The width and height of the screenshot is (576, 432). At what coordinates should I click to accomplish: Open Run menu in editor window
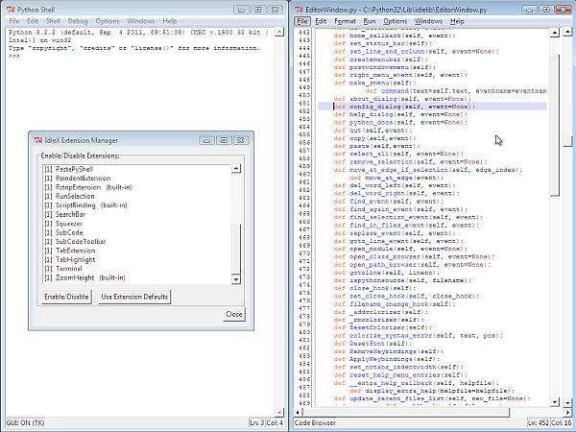coord(370,21)
